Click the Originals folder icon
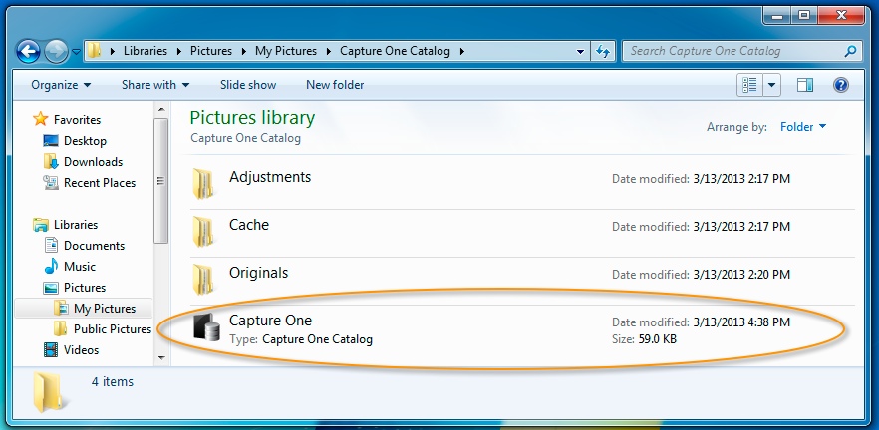The width and height of the screenshot is (879, 430). (x=203, y=280)
